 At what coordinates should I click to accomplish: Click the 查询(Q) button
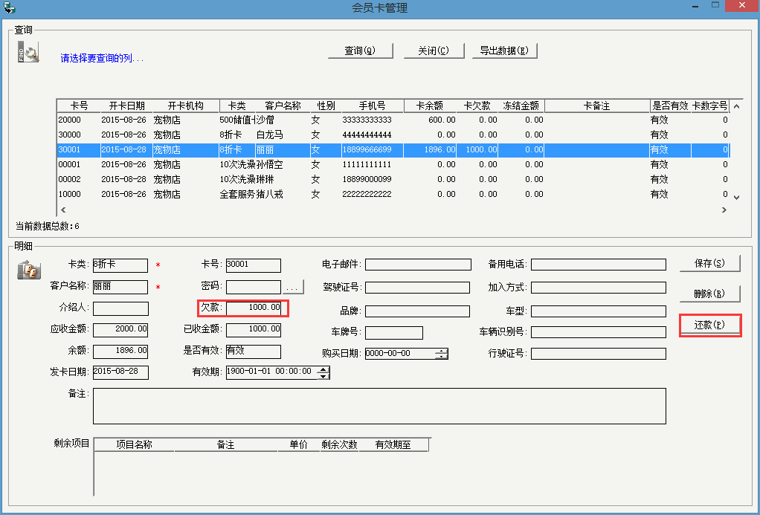click(360, 51)
